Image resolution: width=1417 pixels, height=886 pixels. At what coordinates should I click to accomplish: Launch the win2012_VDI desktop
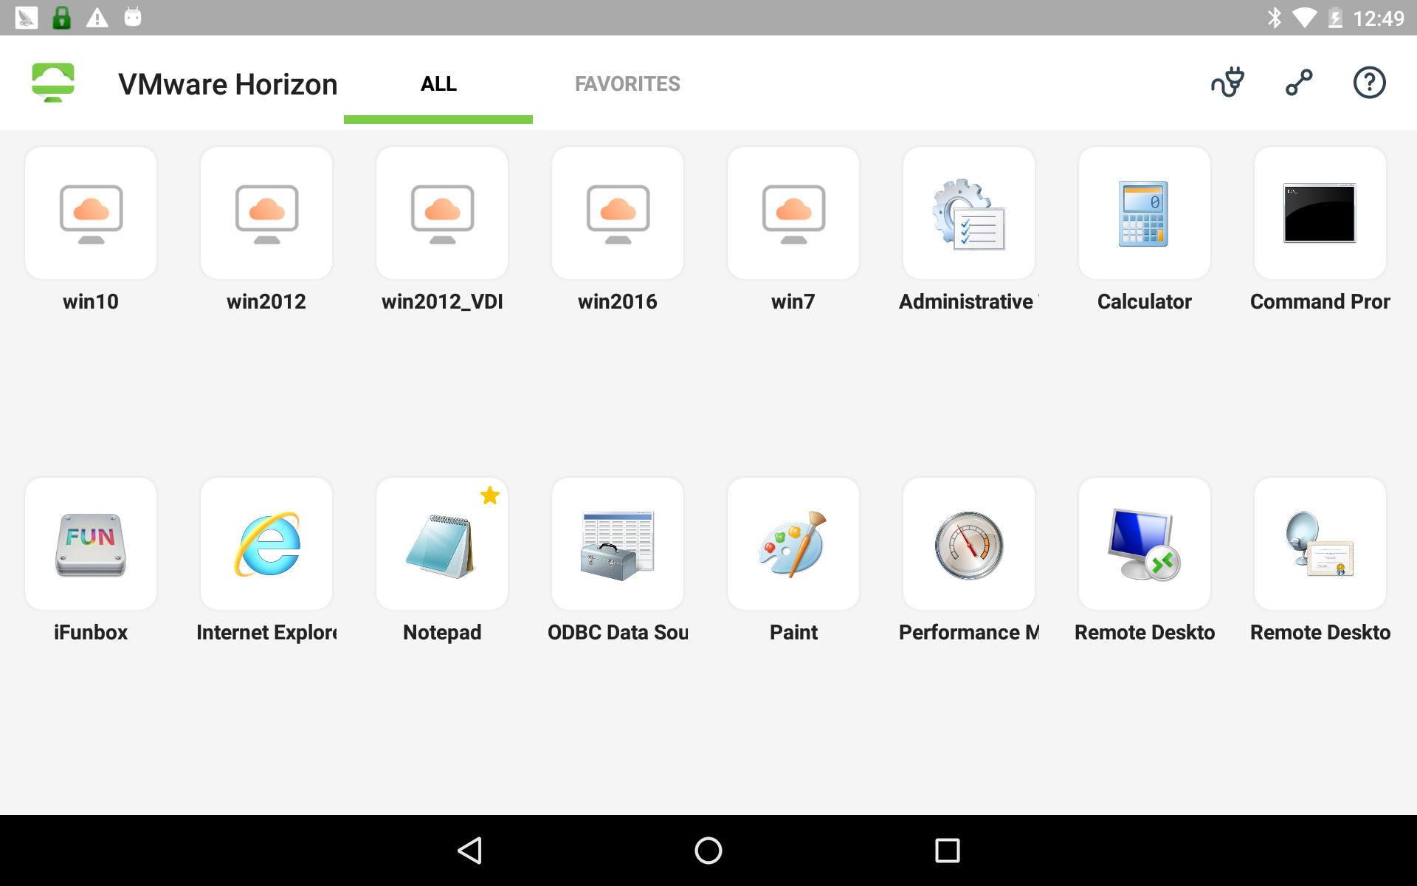[x=442, y=213]
